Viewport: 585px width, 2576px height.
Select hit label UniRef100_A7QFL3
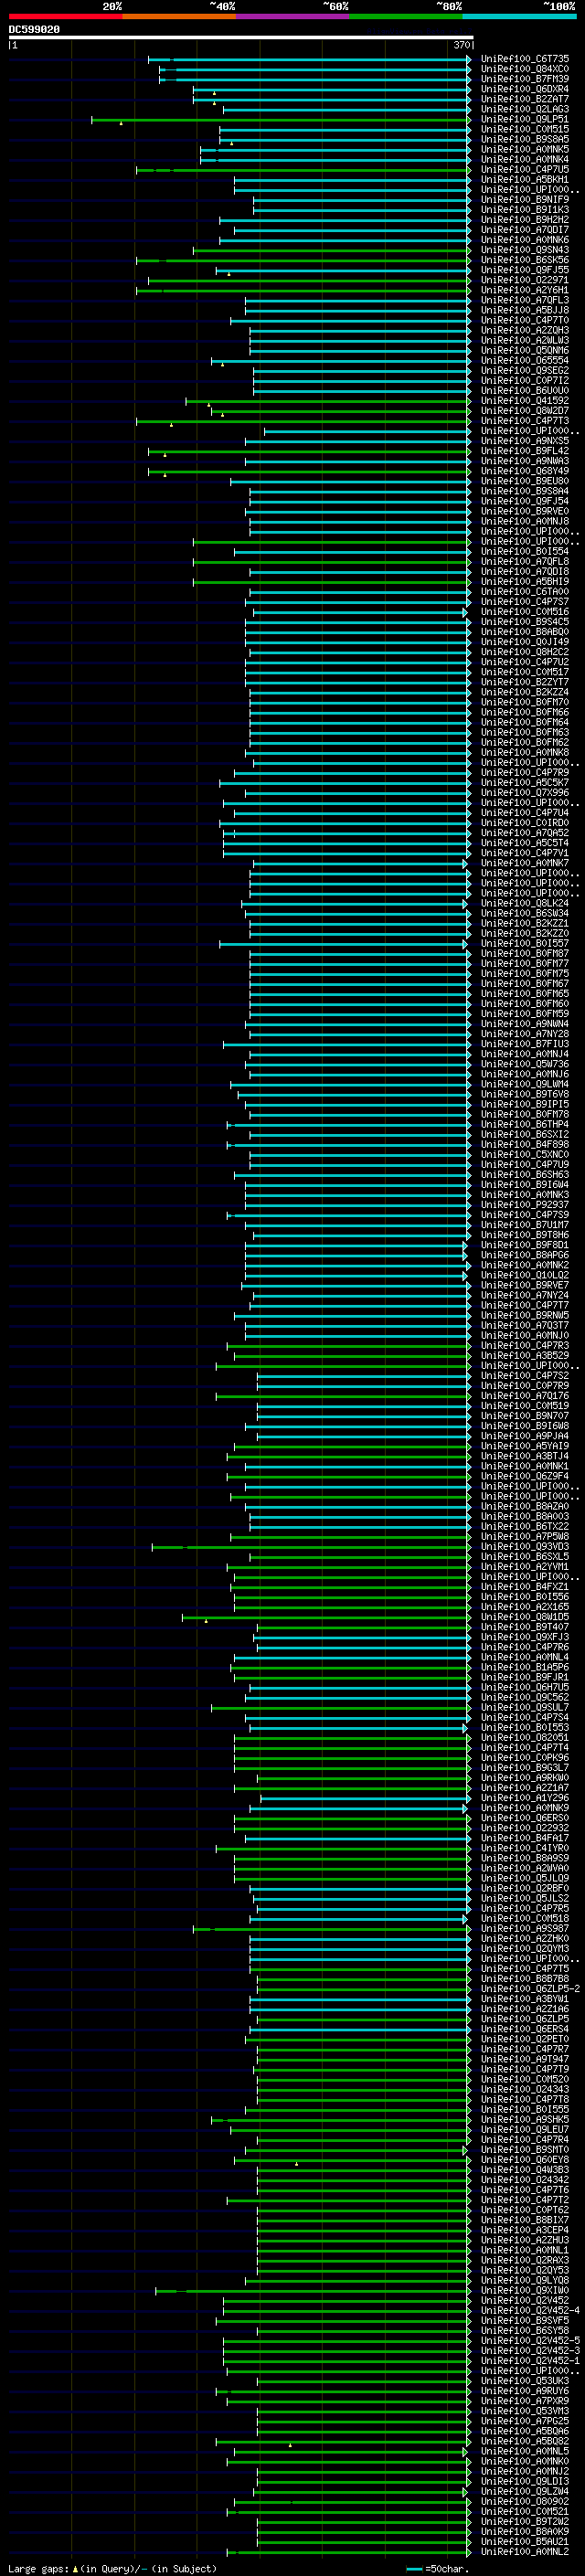coord(524,300)
